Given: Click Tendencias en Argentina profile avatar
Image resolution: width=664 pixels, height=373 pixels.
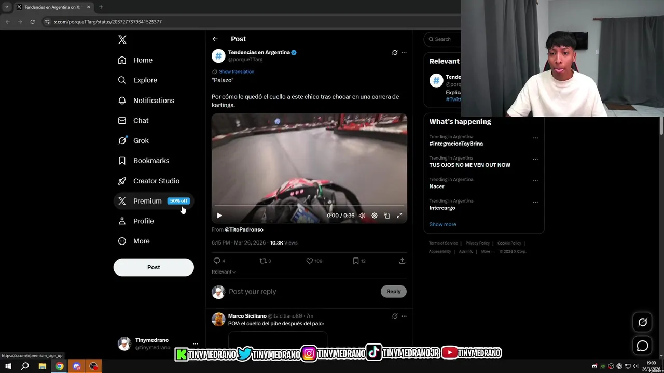Looking at the screenshot, I should [218, 56].
